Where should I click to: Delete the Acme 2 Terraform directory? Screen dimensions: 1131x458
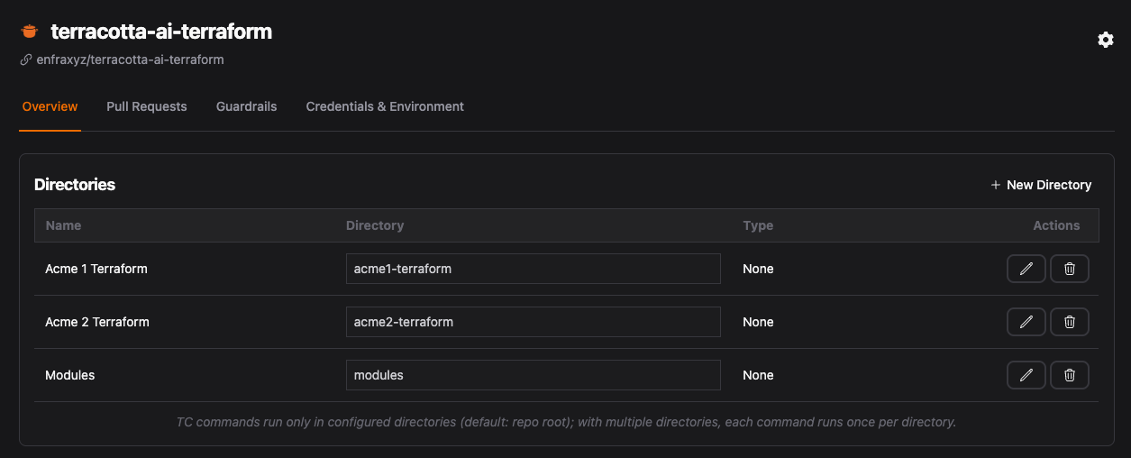point(1070,322)
